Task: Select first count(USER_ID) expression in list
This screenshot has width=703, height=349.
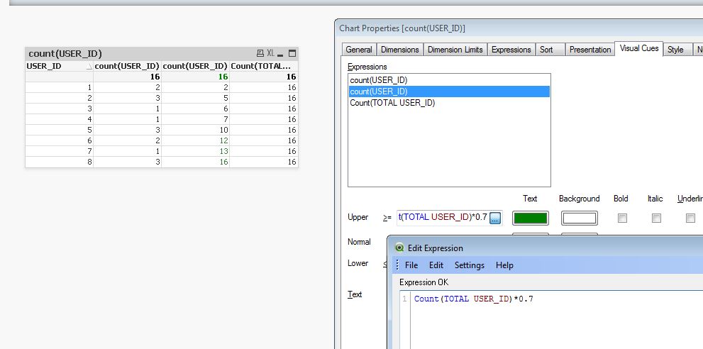Action: point(378,80)
